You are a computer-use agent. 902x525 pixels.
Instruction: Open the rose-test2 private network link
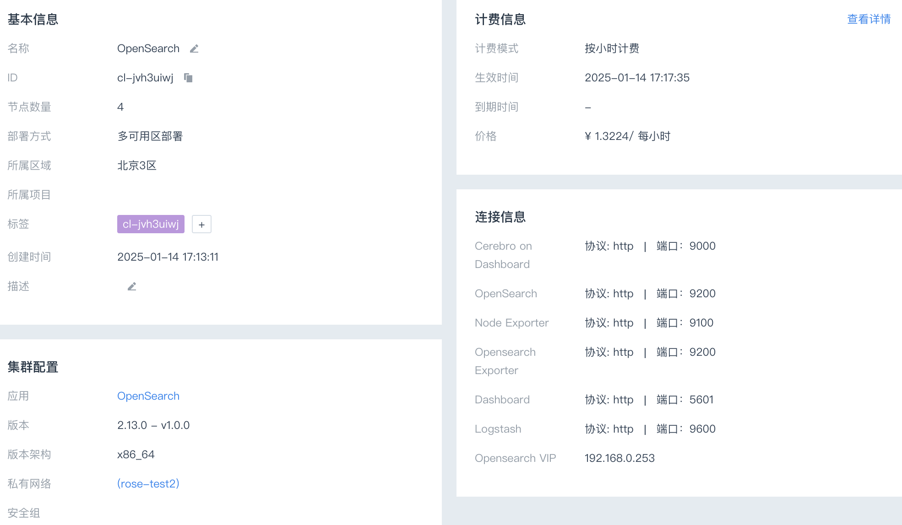coord(148,484)
